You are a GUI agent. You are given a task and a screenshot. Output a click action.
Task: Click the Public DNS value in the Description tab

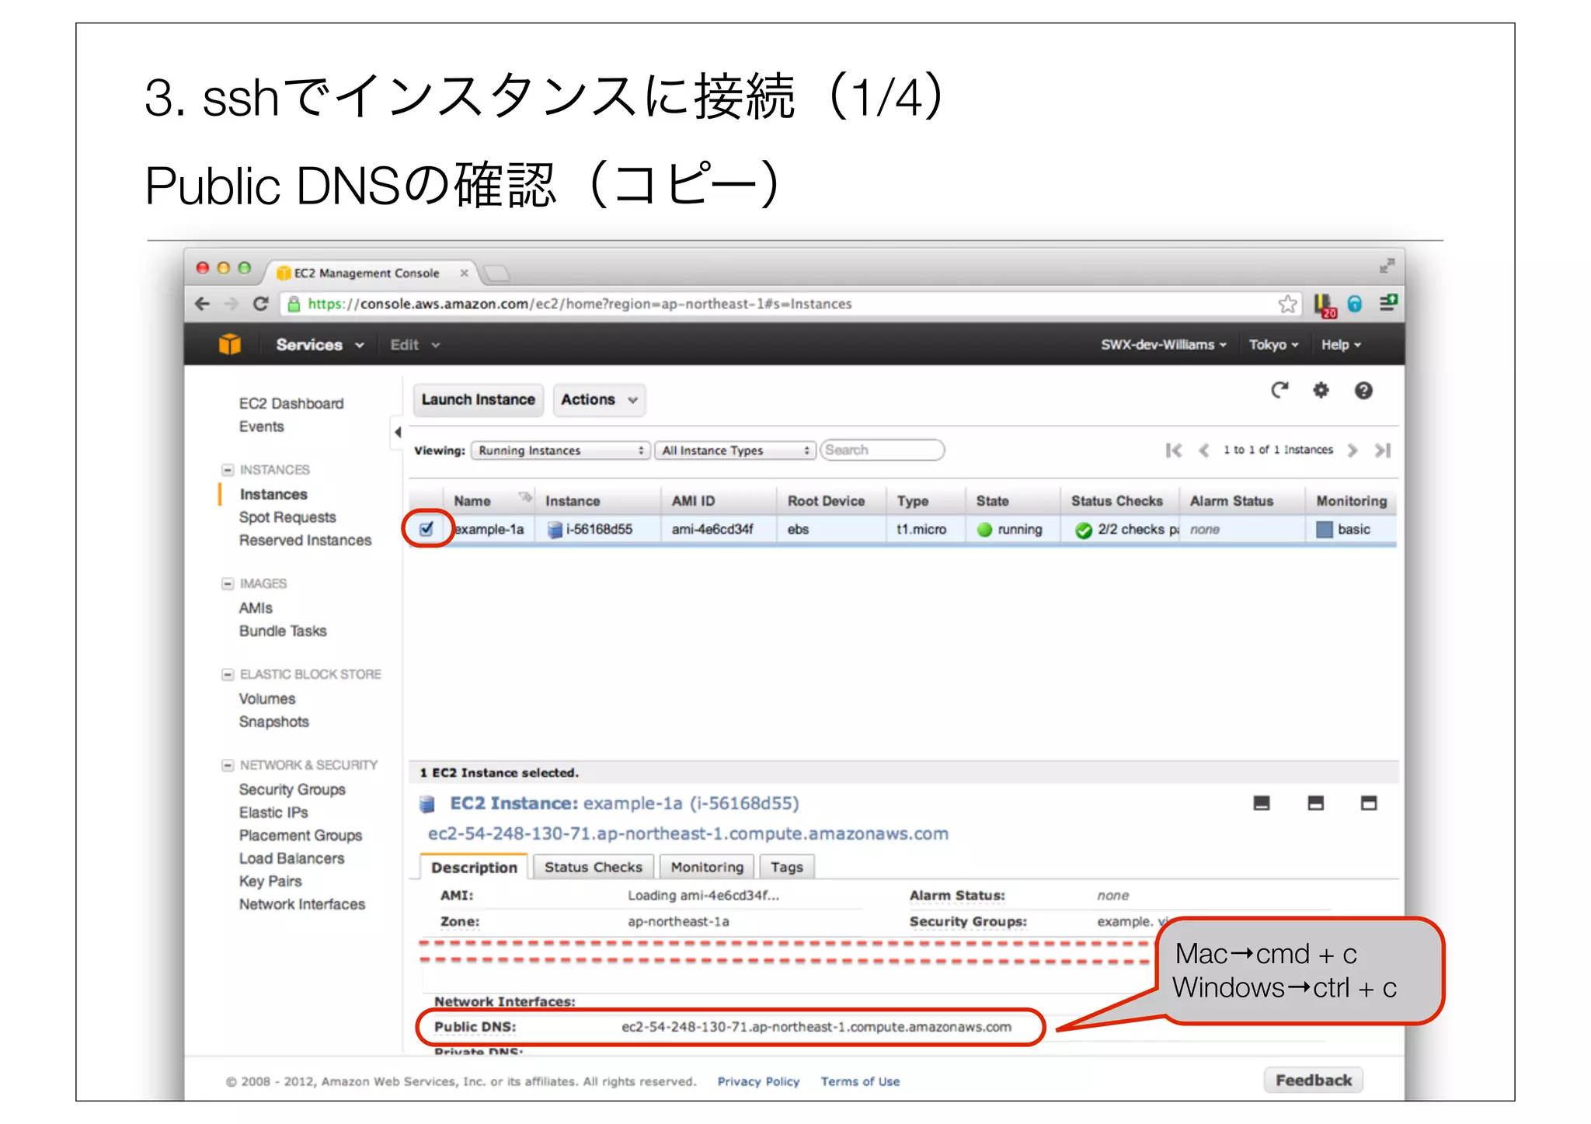pos(816,1027)
